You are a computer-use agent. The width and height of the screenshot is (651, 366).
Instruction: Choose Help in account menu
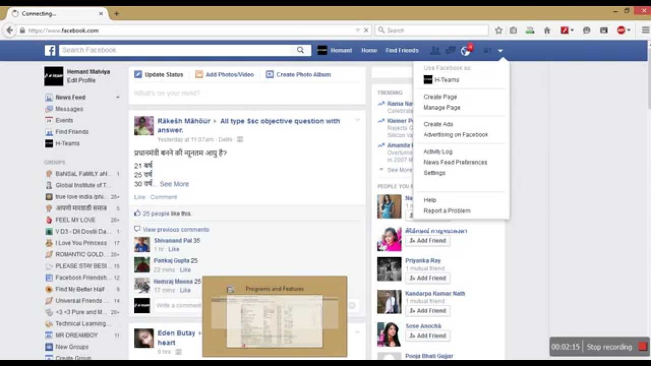pos(430,200)
